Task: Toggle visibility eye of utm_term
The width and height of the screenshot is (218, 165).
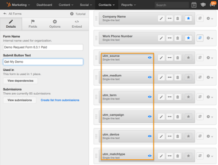Action: click(149, 97)
